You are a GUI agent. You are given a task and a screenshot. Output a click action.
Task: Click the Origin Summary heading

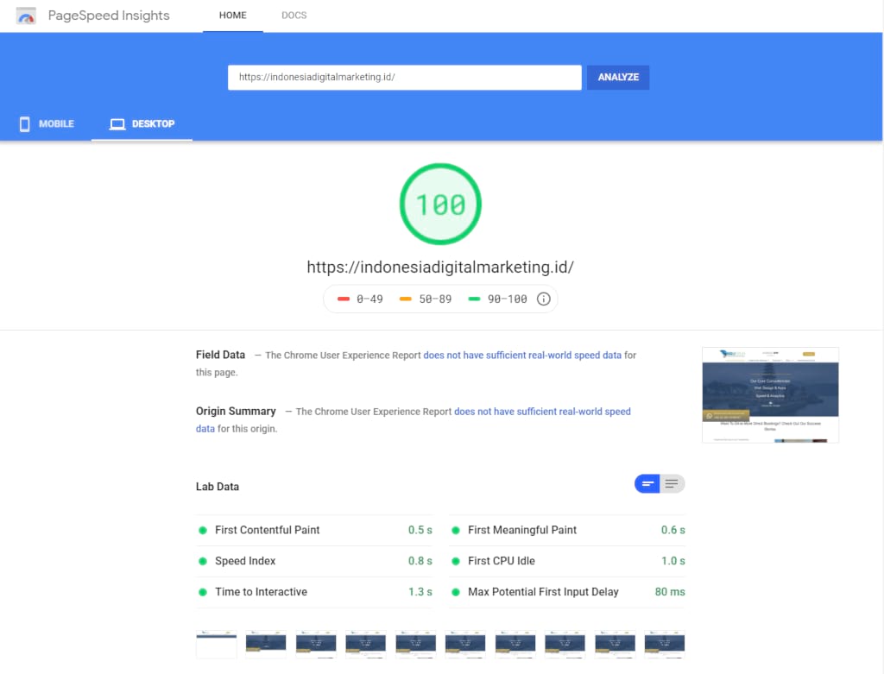[236, 411]
